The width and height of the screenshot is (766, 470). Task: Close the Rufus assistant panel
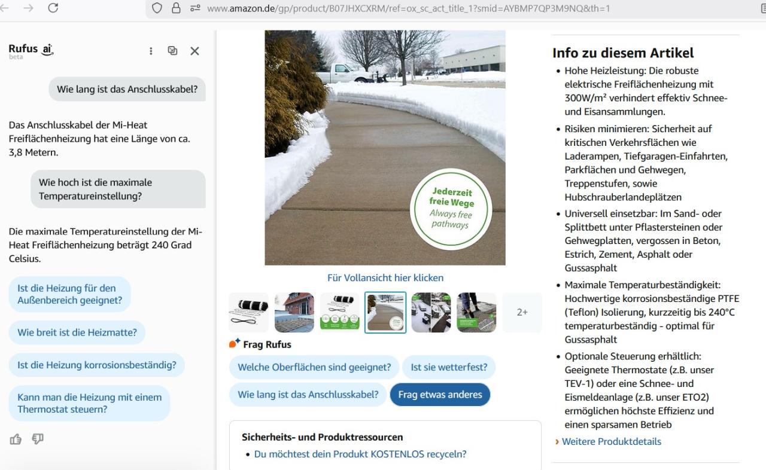coord(194,51)
